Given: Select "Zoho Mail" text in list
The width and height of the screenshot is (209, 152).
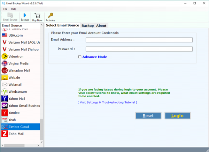Looking at the screenshot, I should click(16, 134).
